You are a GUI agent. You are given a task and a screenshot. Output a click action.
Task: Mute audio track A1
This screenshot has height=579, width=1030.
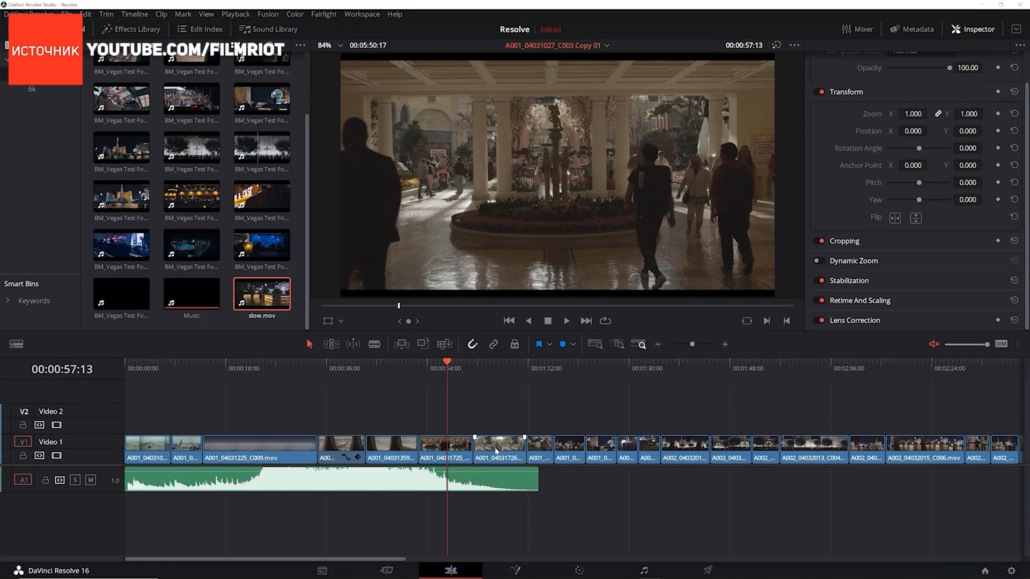point(90,480)
